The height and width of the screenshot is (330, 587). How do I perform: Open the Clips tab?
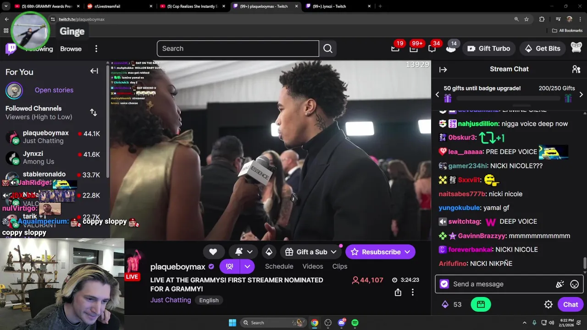click(x=340, y=266)
